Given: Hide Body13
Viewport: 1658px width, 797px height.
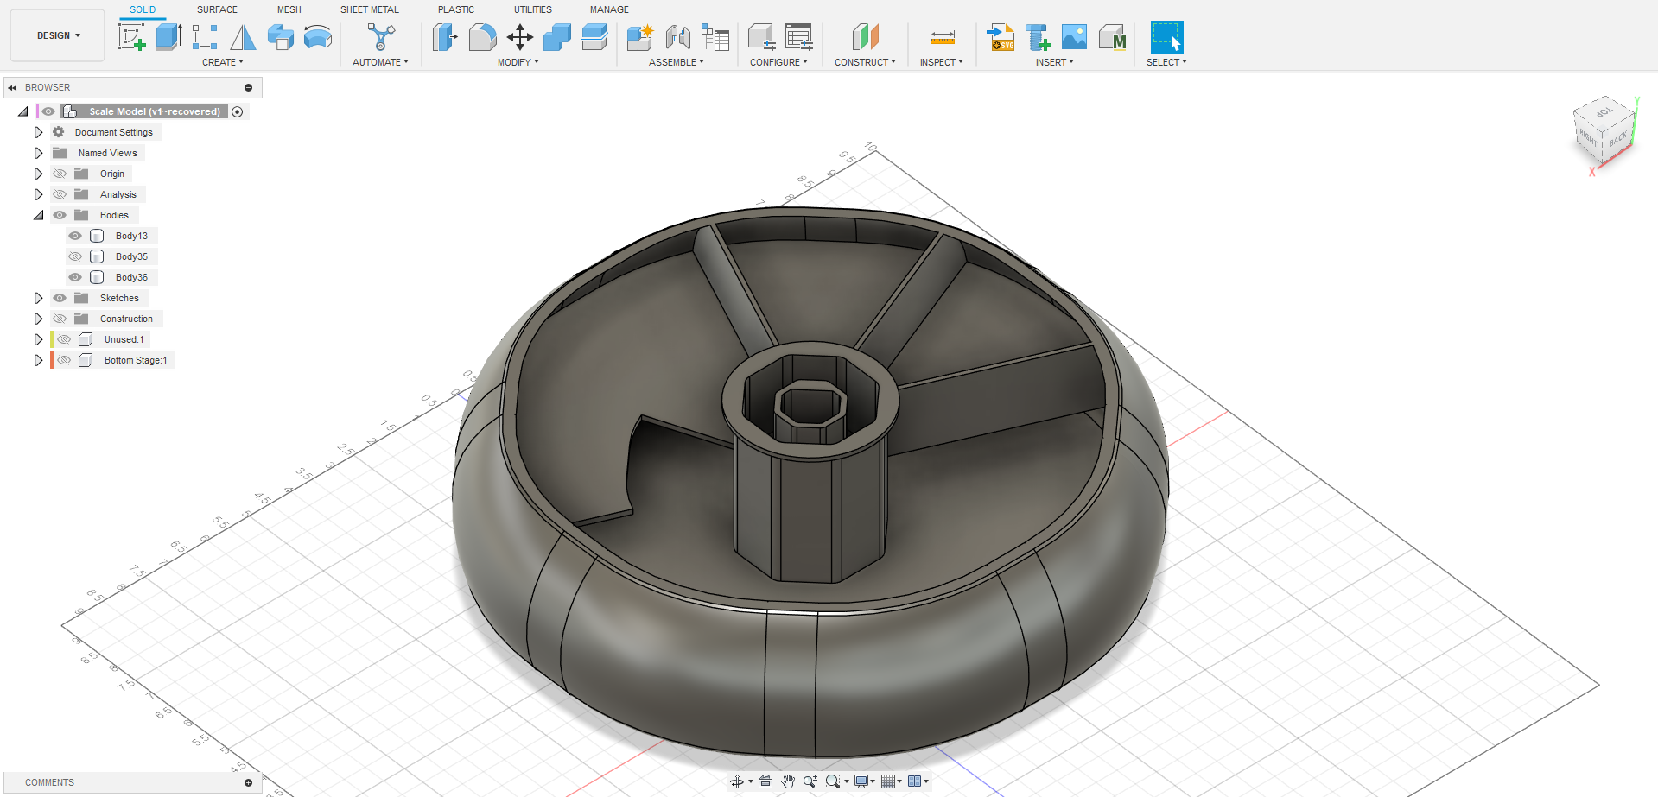Looking at the screenshot, I should click(x=75, y=236).
